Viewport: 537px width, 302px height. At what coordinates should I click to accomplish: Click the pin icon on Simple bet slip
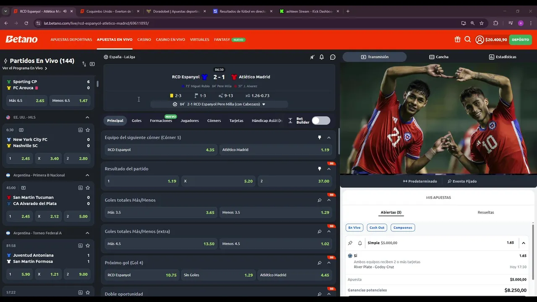350,243
